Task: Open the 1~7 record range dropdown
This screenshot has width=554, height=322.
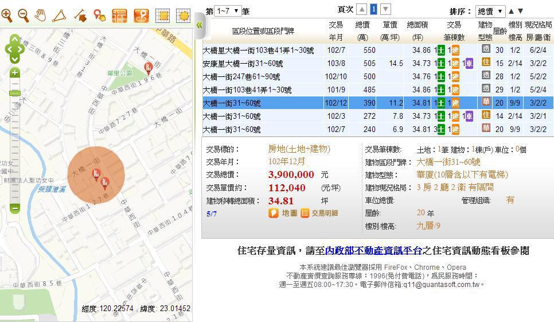Action: 227,11
